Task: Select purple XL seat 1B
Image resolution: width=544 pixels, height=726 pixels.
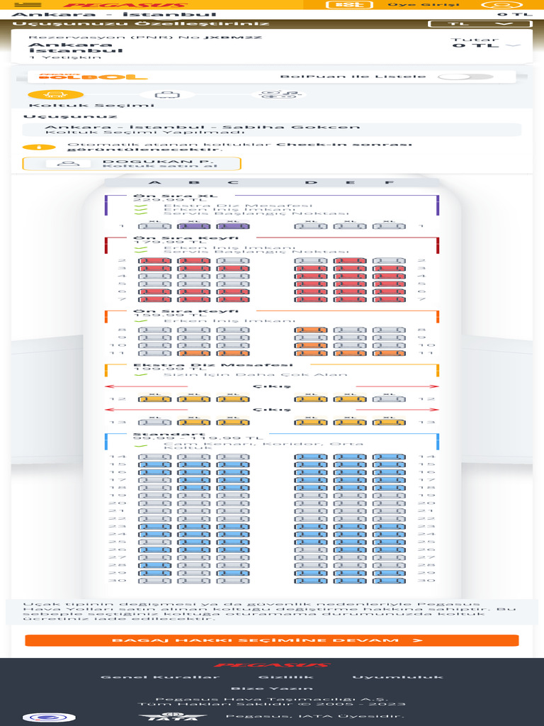Action: click(194, 226)
